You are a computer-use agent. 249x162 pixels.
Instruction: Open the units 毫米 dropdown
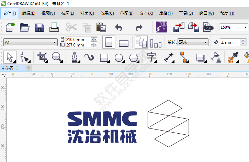[193, 42]
